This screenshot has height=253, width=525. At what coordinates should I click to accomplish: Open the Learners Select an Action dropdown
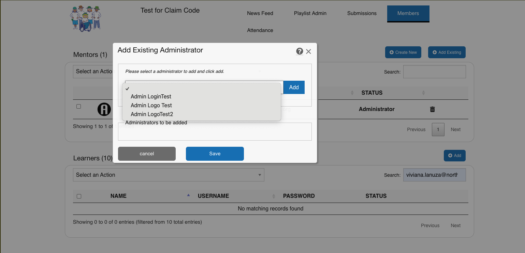169,175
